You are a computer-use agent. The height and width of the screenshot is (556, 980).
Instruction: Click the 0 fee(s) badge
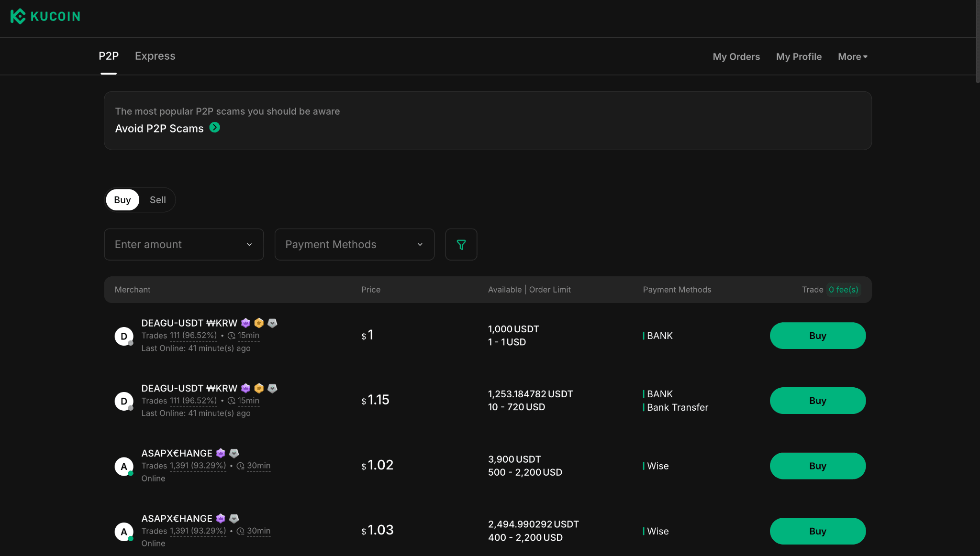843,290
